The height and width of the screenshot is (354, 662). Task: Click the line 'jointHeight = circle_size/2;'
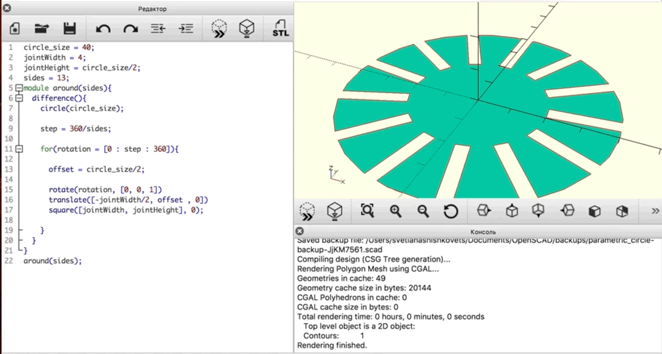[82, 68]
